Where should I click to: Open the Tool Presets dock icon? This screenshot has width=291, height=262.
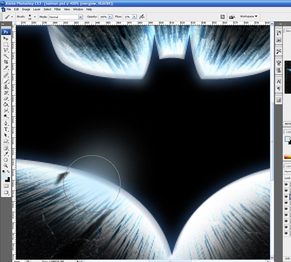pyautogui.click(x=279, y=51)
